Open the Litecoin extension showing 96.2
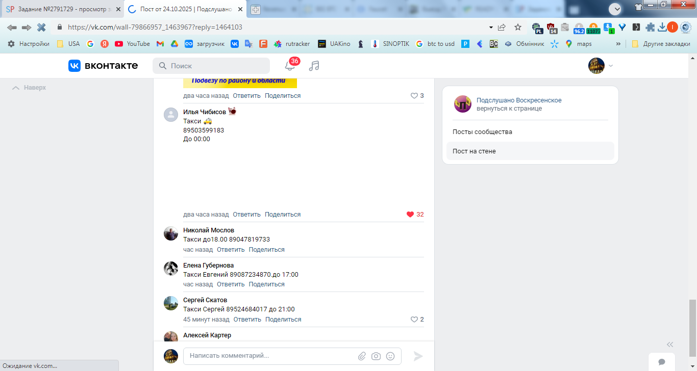 (579, 28)
